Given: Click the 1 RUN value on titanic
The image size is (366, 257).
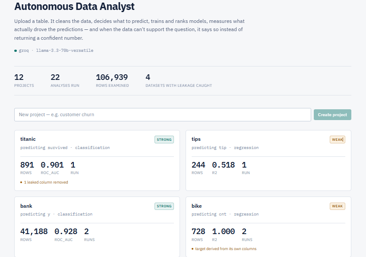Looking at the screenshot, I should pyautogui.click(x=75, y=168).
